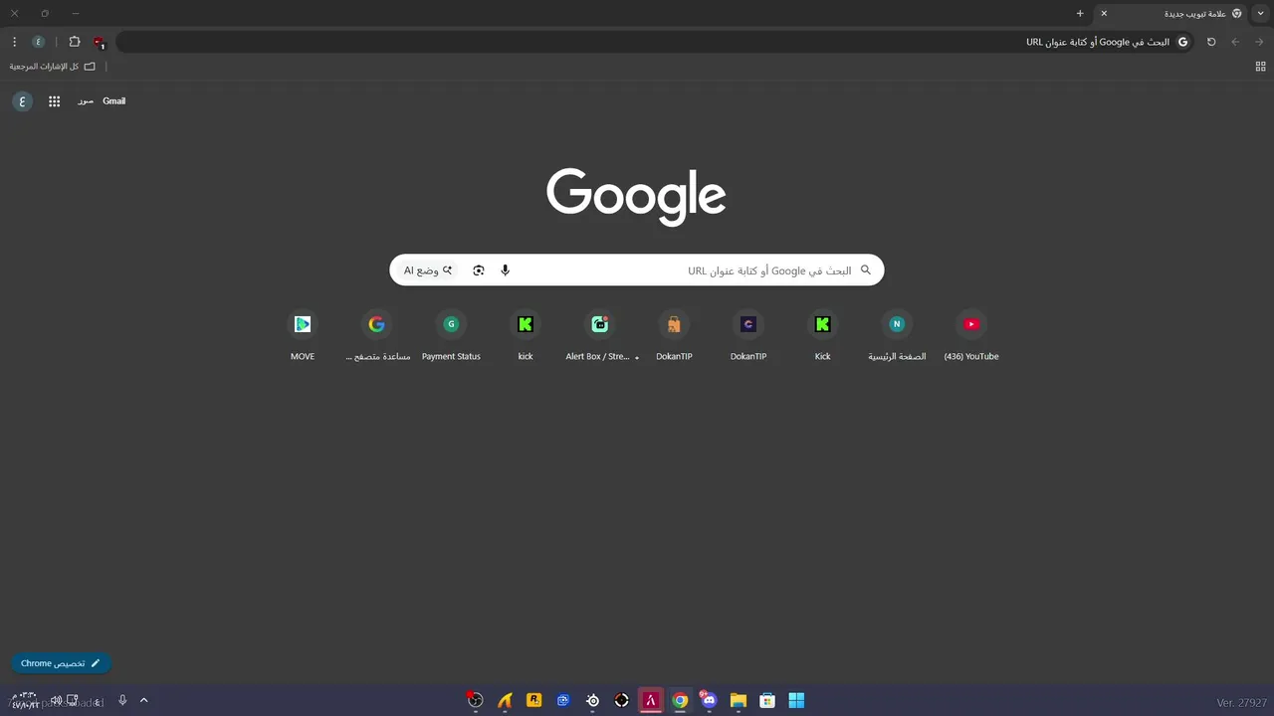Open the DokanTIP shortcut with purple C icon
The image size is (1274, 716).
point(748,336)
